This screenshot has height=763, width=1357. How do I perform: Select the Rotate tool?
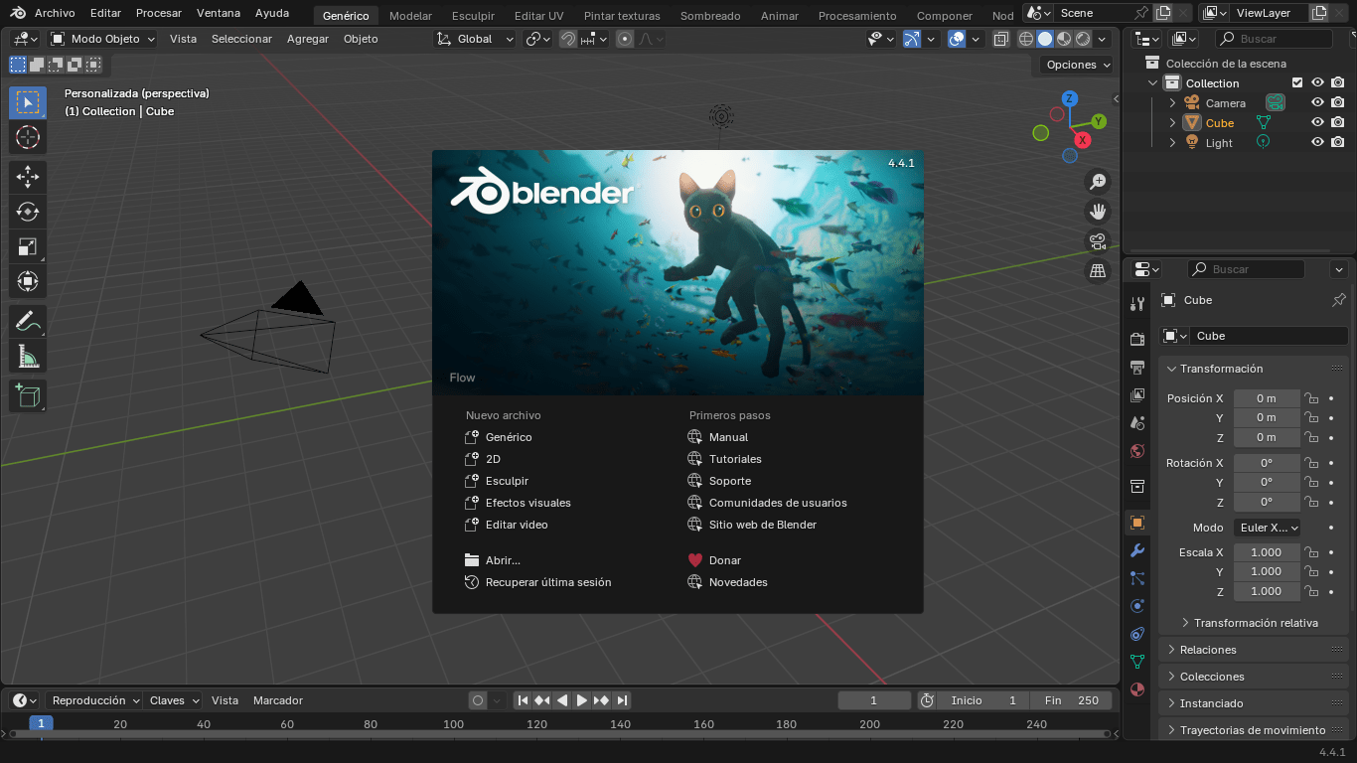pos(28,212)
